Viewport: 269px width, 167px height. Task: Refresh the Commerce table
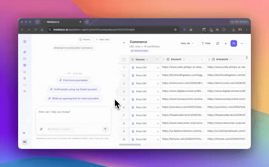(218, 43)
